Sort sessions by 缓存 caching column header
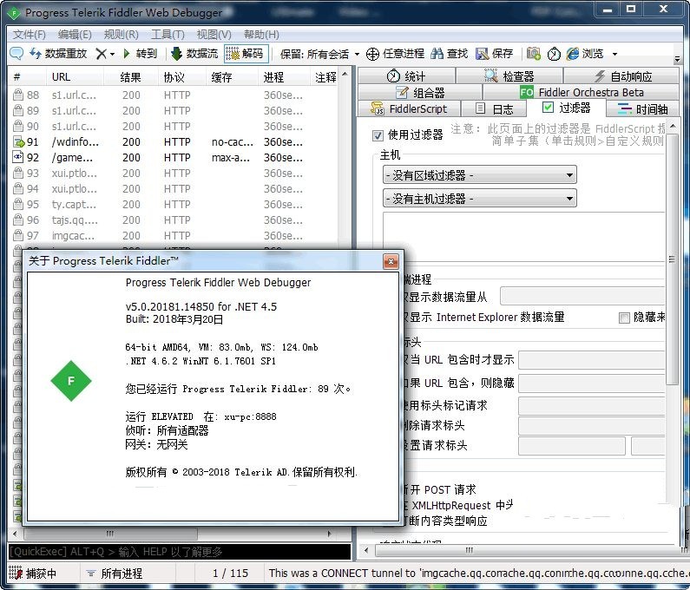Viewport: 690px width, 590px height. click(x=232, y=77)
